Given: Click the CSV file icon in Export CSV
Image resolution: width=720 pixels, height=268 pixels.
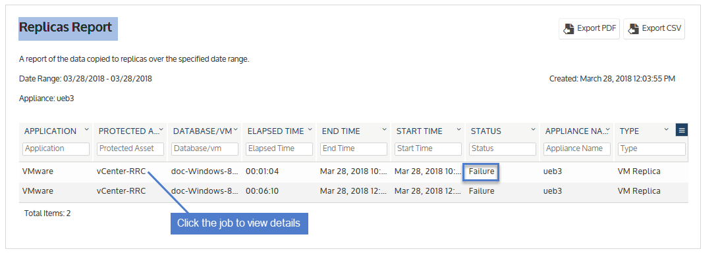Looking at the screenshot, I should coord(634,29).
